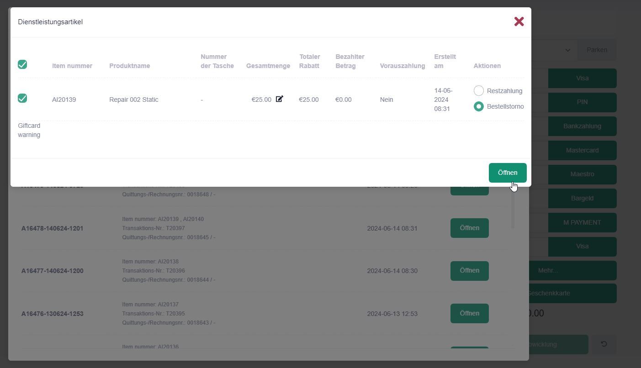Click order number A16478-140624-1201

(x=52, y=228)
